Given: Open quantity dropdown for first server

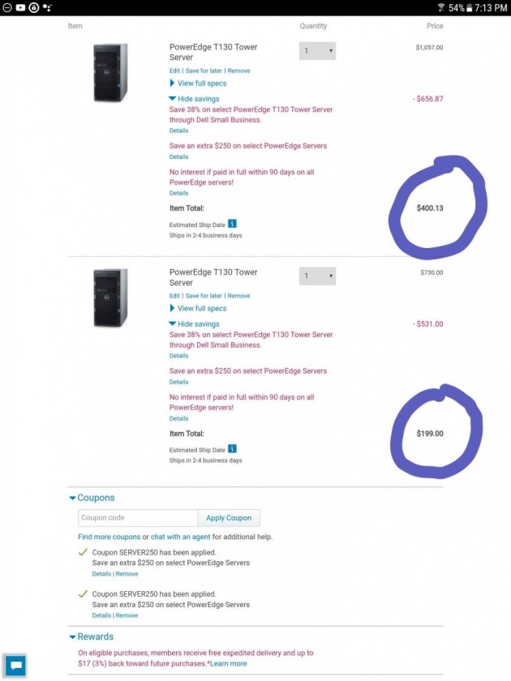Looking at the screenshot, I should point(317,51).
